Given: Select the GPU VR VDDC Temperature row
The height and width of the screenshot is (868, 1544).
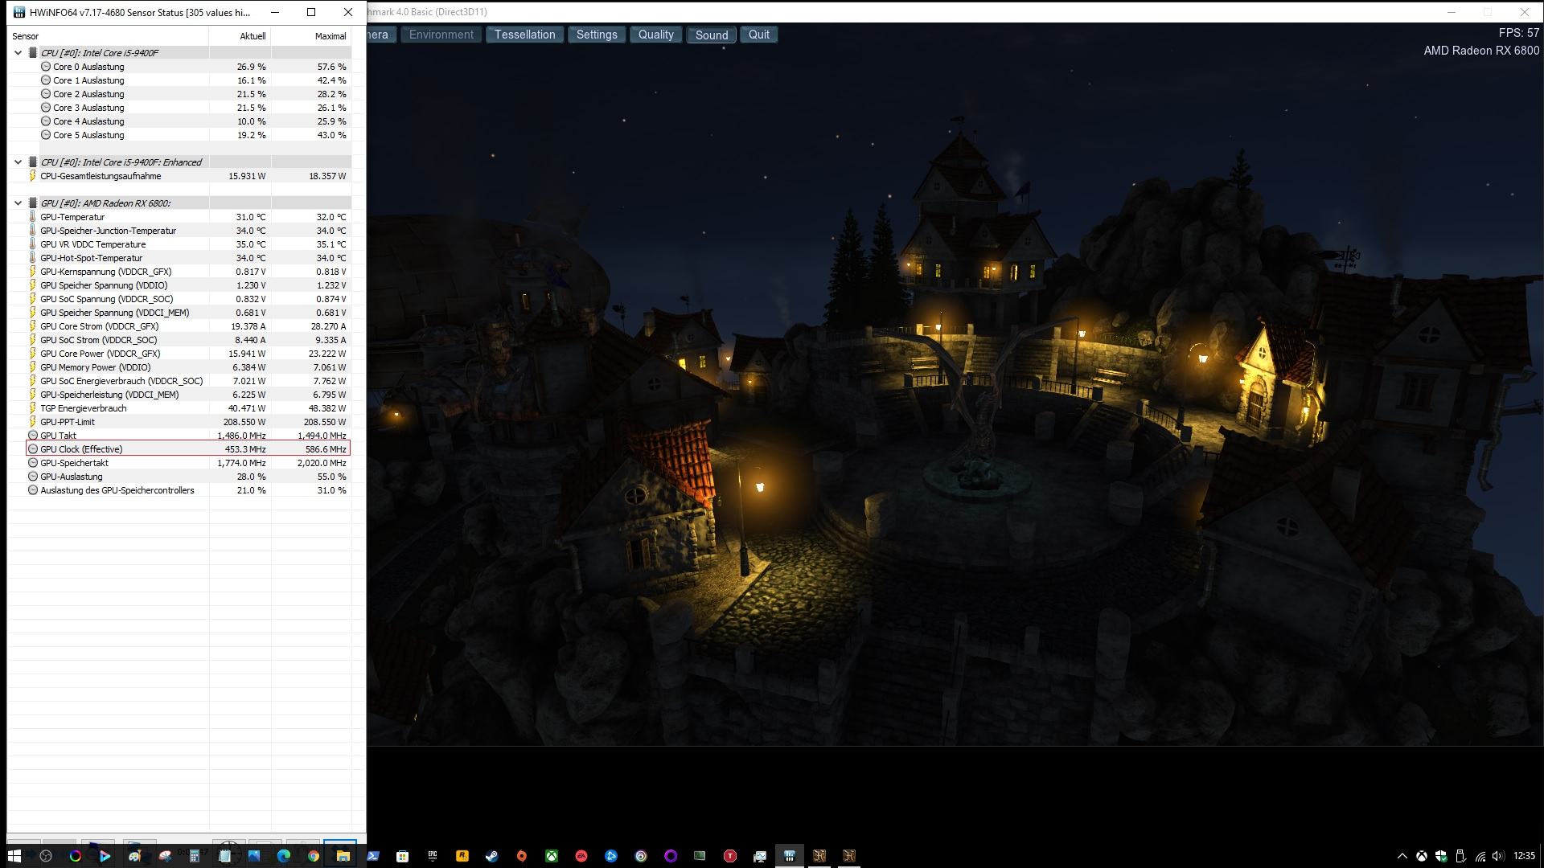Looking at the screenshot, I should [x=188, y=244].
